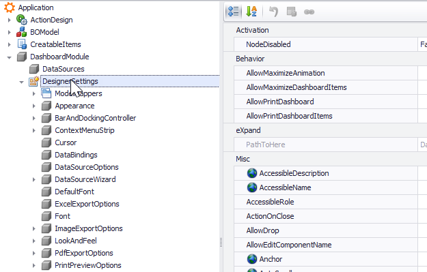Click the globe icon beside AccessibleDescription
427x272 pixels.
pyautogui.click(x=252, y=173)
